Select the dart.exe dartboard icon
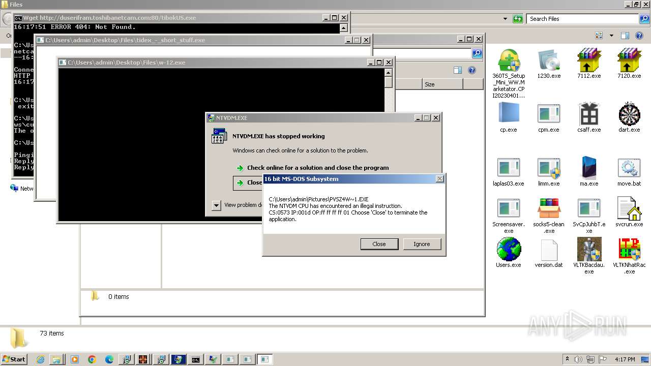 tap(629, 114)
